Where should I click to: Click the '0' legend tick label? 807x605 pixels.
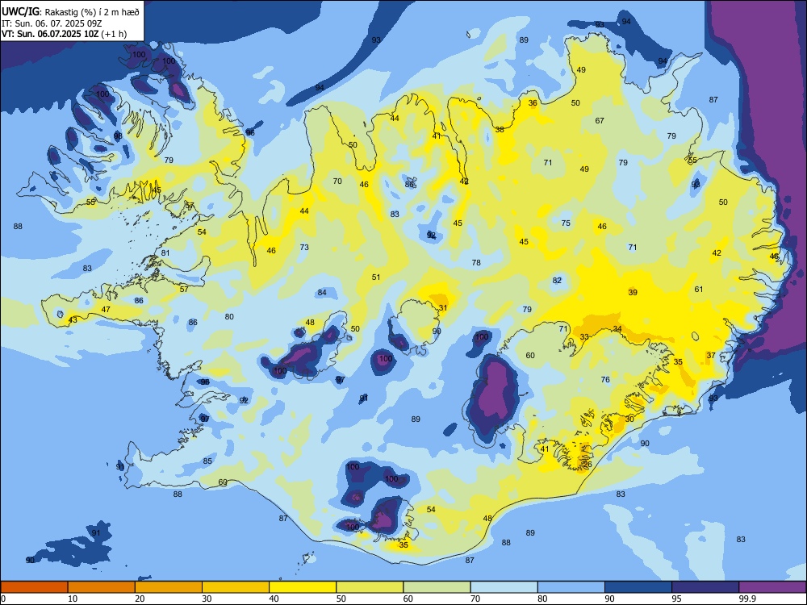pyautogui.click(x=3, y=599)
